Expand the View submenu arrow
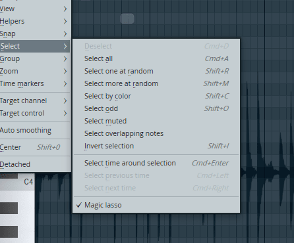This screenshot has width=294, height=243. 65,9
